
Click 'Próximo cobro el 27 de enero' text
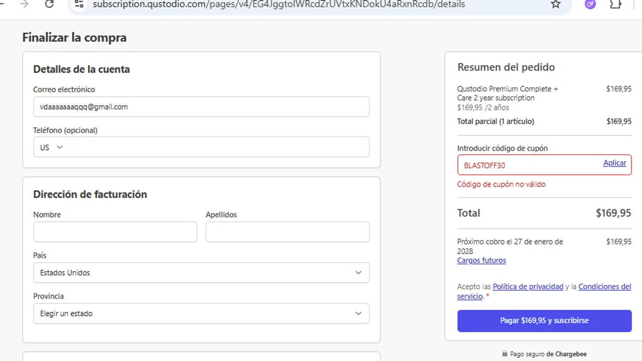pyautogui.click(x=510, y=246)
